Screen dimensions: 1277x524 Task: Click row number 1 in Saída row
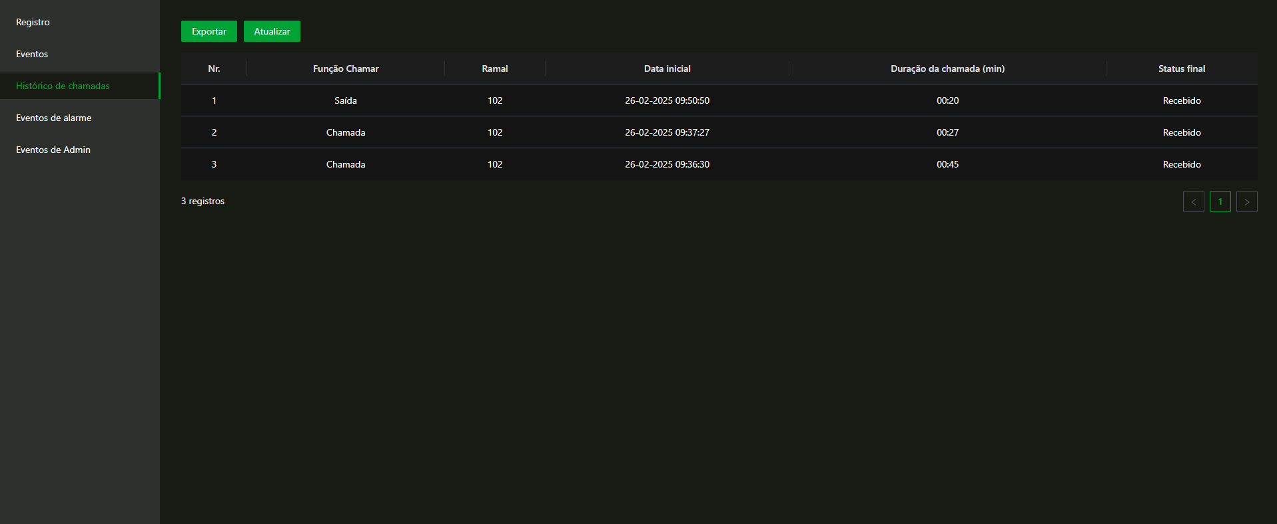coord(214,100)
